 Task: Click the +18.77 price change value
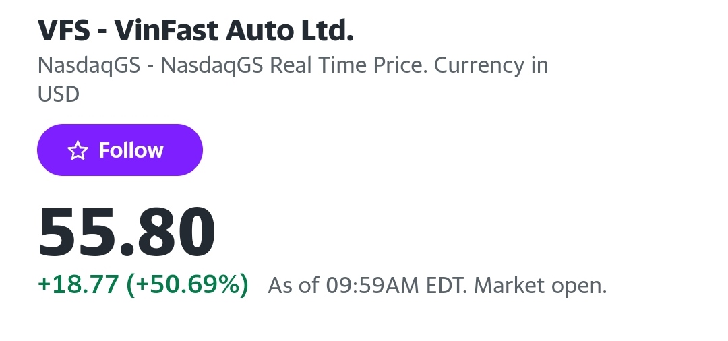[x=77, y=284]
